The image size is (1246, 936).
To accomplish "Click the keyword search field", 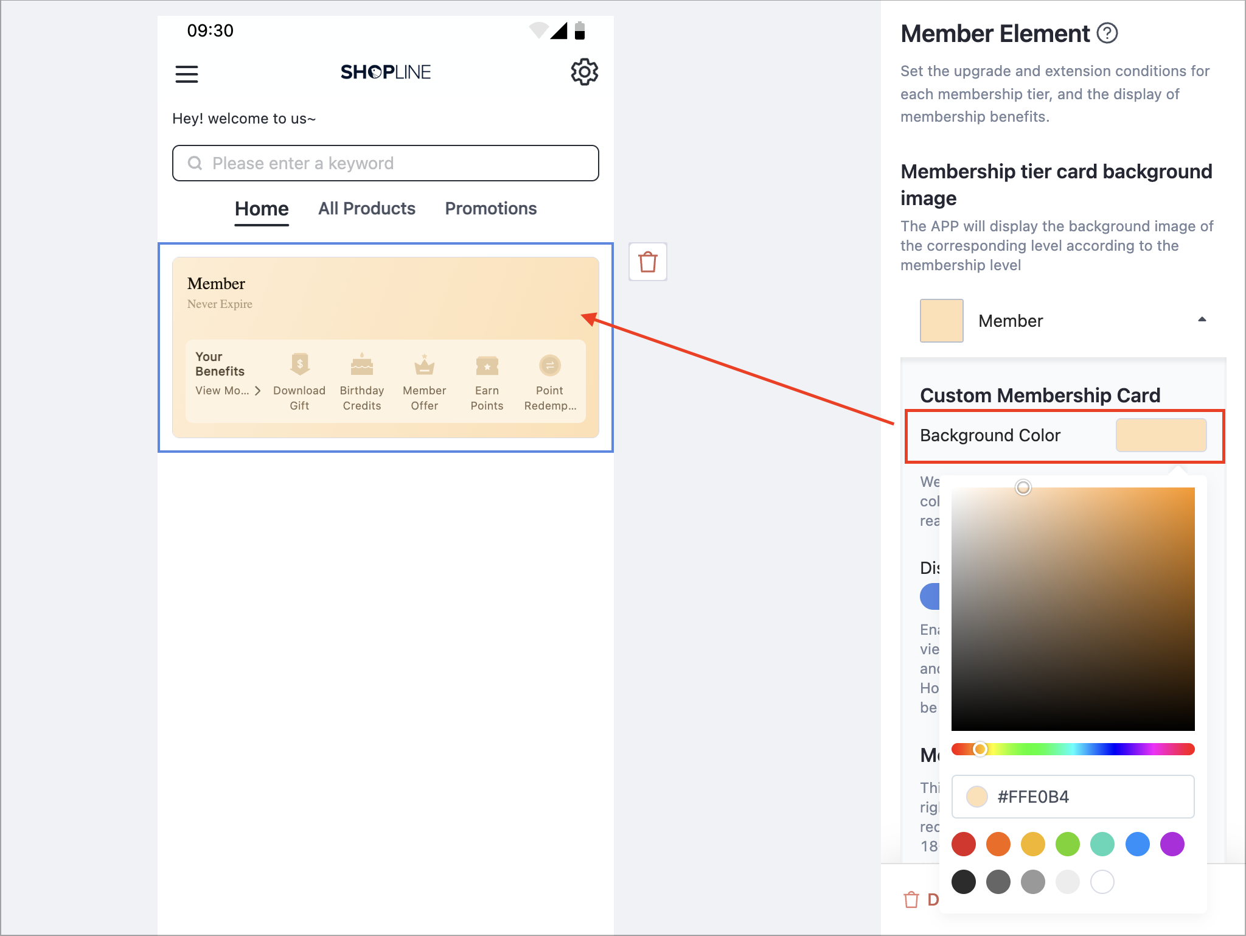I will [386, 163].
